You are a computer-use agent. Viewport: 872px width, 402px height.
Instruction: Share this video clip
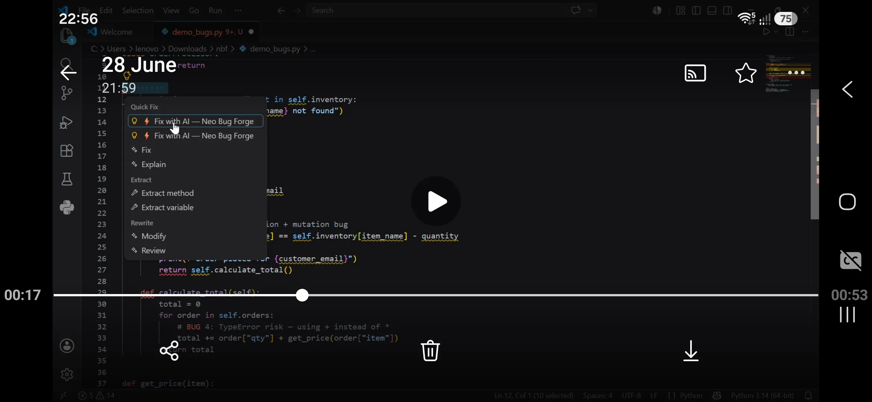[x=169, y=351]
